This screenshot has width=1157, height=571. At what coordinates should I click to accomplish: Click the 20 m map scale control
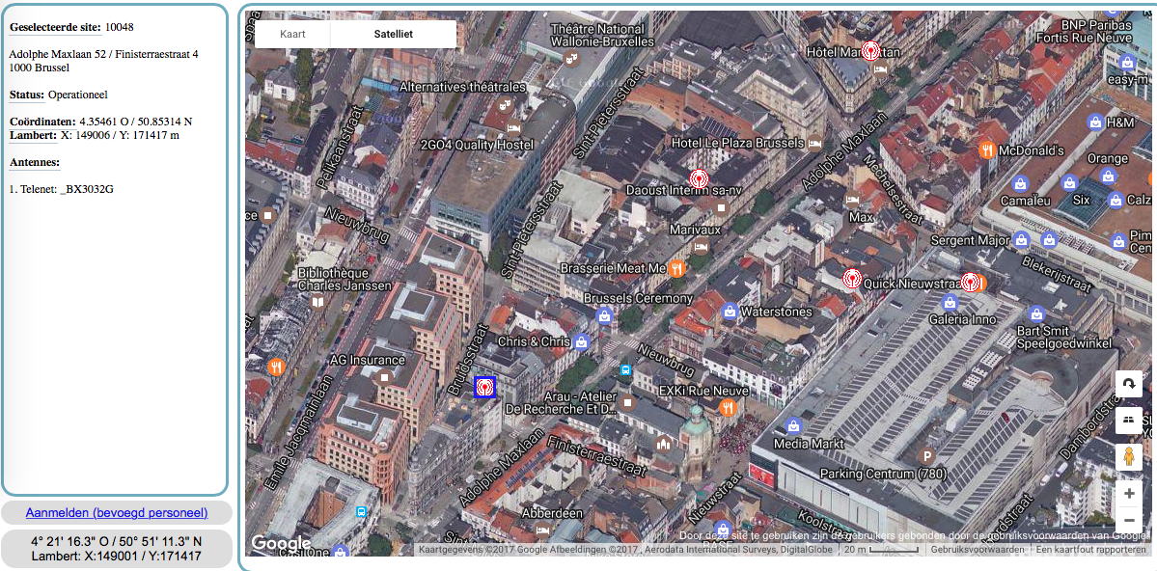click(x=881, y=550)
